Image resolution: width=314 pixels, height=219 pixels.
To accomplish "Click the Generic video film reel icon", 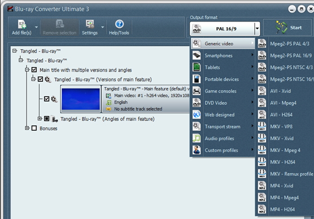I will [x=197, y=43].
